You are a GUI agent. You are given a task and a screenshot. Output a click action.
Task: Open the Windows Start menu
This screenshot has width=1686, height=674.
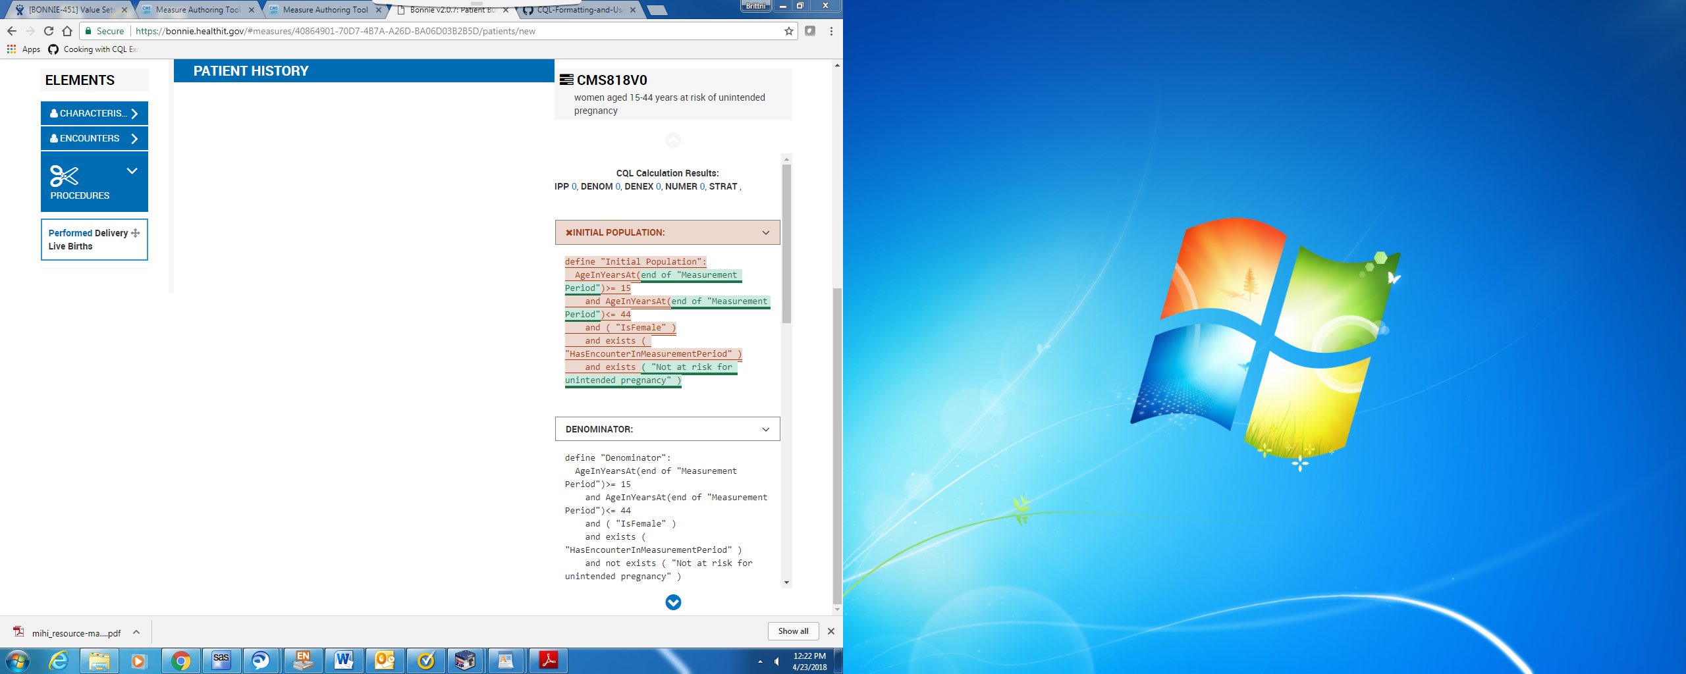point(17,660)
